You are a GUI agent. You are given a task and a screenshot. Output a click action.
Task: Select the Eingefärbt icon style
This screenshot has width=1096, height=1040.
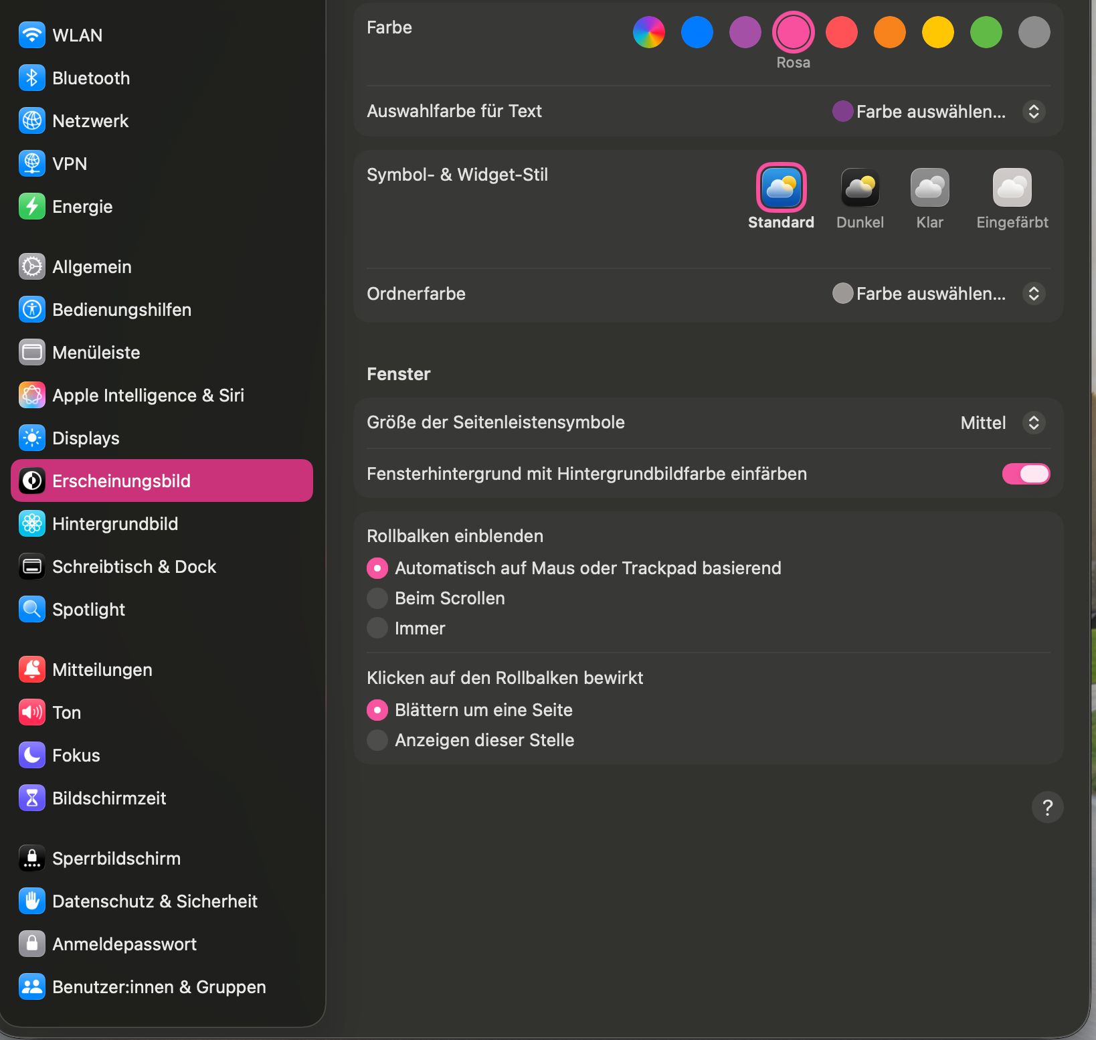point(1012,188)
